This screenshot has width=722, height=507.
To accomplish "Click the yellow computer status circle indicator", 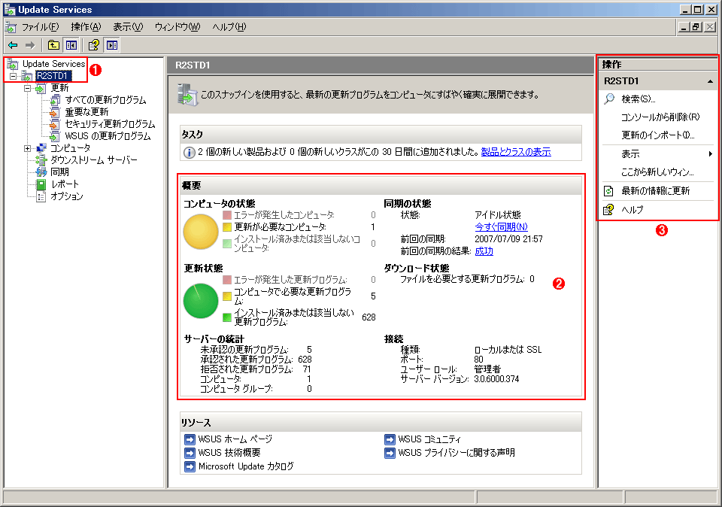I will (x=202, y=232).
